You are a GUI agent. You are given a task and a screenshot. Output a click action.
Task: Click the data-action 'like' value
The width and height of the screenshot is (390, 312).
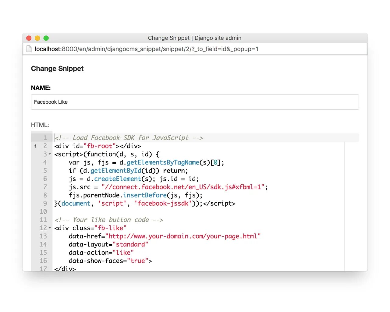pos(123,253)
